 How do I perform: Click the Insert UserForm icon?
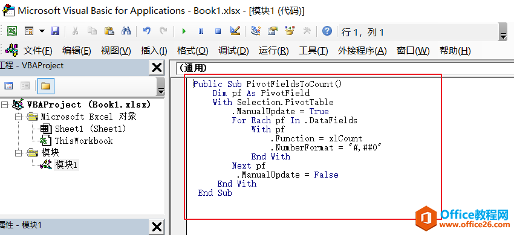tap(30, 31)
